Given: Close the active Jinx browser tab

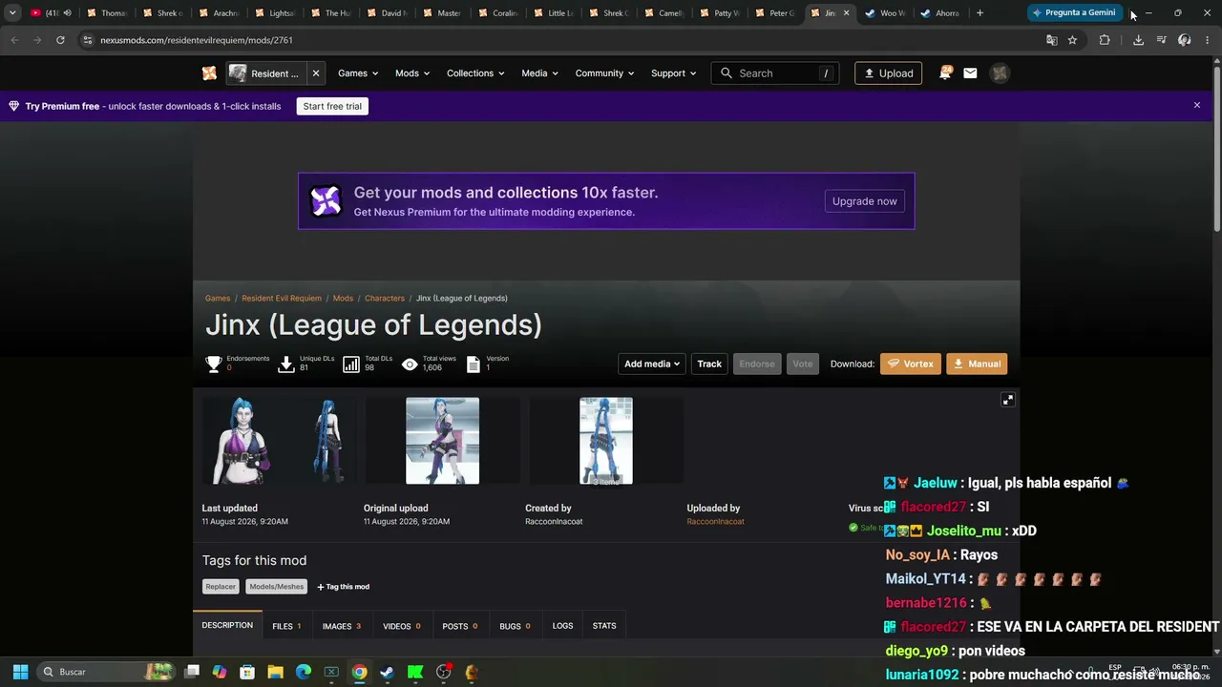Looking at the screenshot, I should pyautogui.click(x=846, y=13).
